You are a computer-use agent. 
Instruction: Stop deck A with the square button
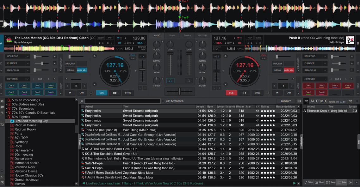(x=95, y=84)
